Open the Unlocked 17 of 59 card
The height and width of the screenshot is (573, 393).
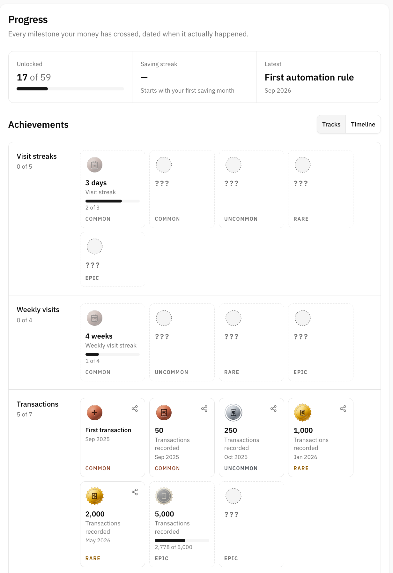click(70, 77)
